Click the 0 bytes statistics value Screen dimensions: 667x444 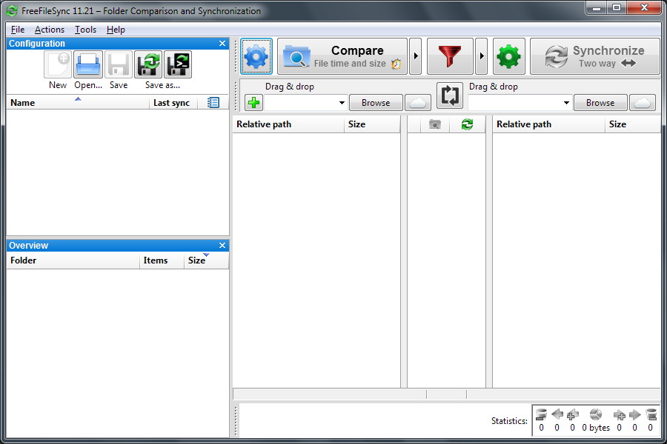tap(596, 428)
